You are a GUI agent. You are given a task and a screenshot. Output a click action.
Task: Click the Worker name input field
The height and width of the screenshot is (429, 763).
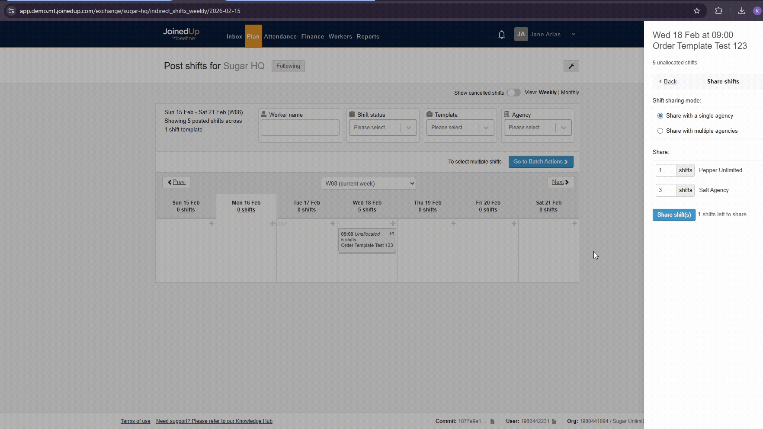pyautogui.click(x=300, y=128)
